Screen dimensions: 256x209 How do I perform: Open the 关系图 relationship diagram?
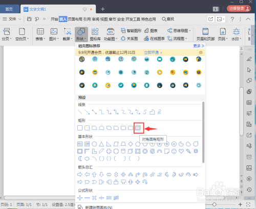130,39
